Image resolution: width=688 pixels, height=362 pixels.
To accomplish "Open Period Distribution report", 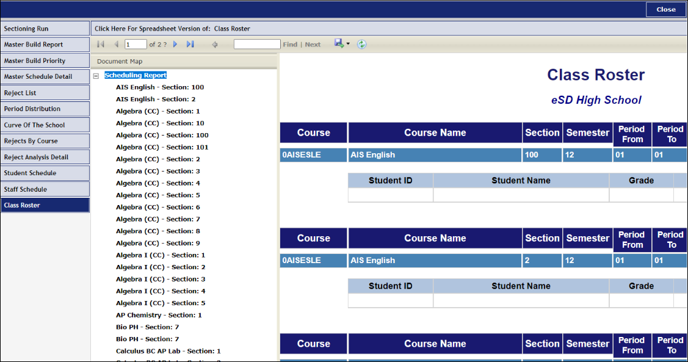I will [45, 109].
